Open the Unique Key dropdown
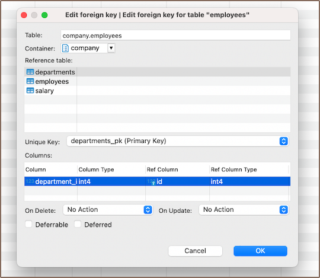This screenshot has width=320, height=278. (177, 141)
